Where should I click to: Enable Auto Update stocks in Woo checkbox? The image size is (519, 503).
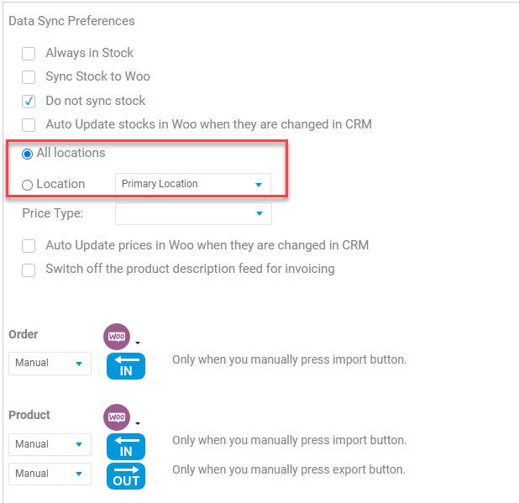click(x=29, y=125)
